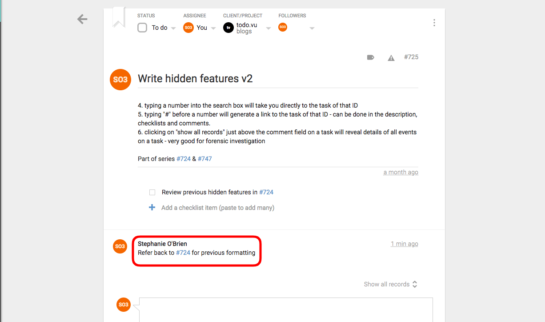Click the commenter name Stephanie O'Brien

(x=162, y=244)
